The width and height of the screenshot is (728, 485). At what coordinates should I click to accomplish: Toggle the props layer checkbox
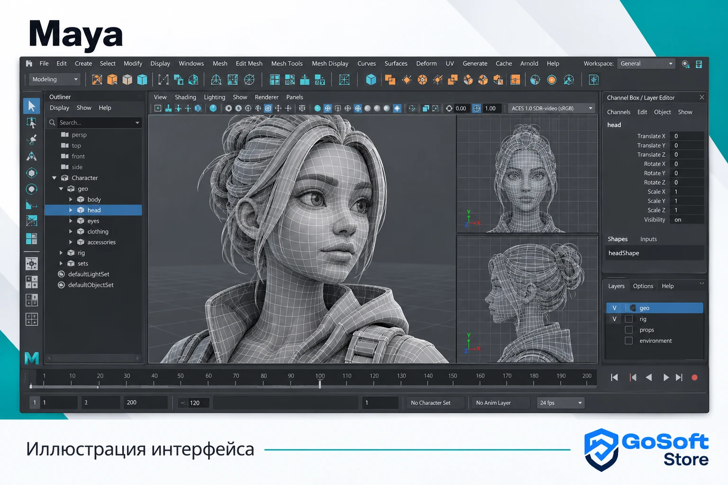click(629, 330)
